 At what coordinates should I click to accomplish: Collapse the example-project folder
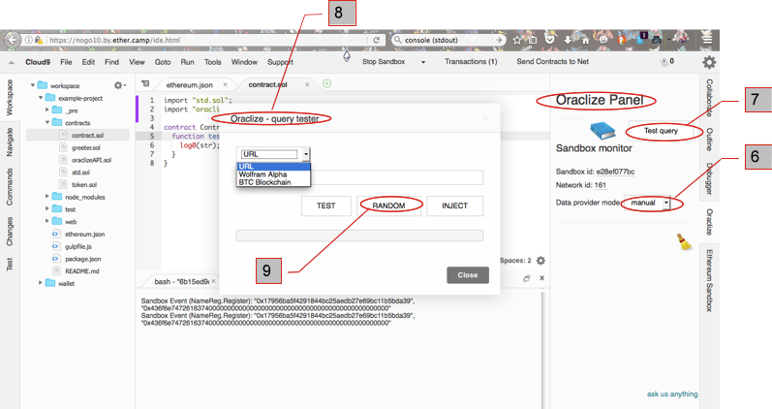(x=41, y=98)
